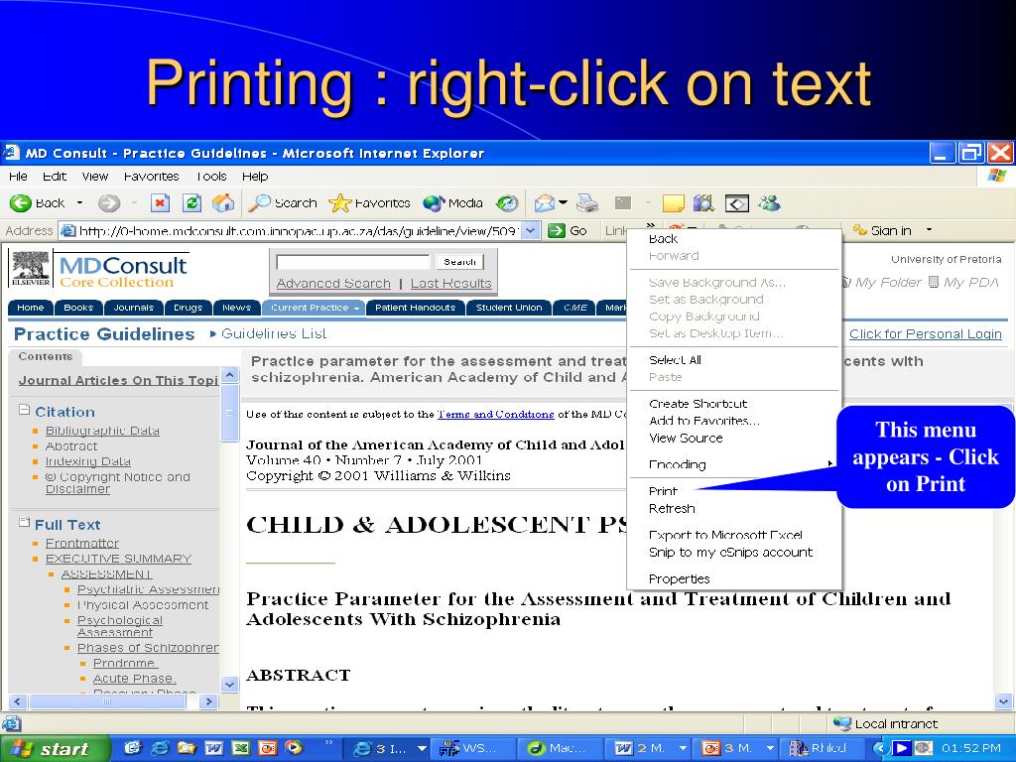Open the Advanced Search link
This screenshot has width=1016, height=762.
click(333, 283)
